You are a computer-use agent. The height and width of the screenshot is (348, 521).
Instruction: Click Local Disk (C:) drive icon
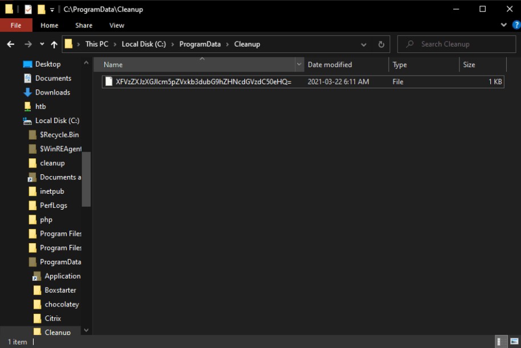[27, 121]
